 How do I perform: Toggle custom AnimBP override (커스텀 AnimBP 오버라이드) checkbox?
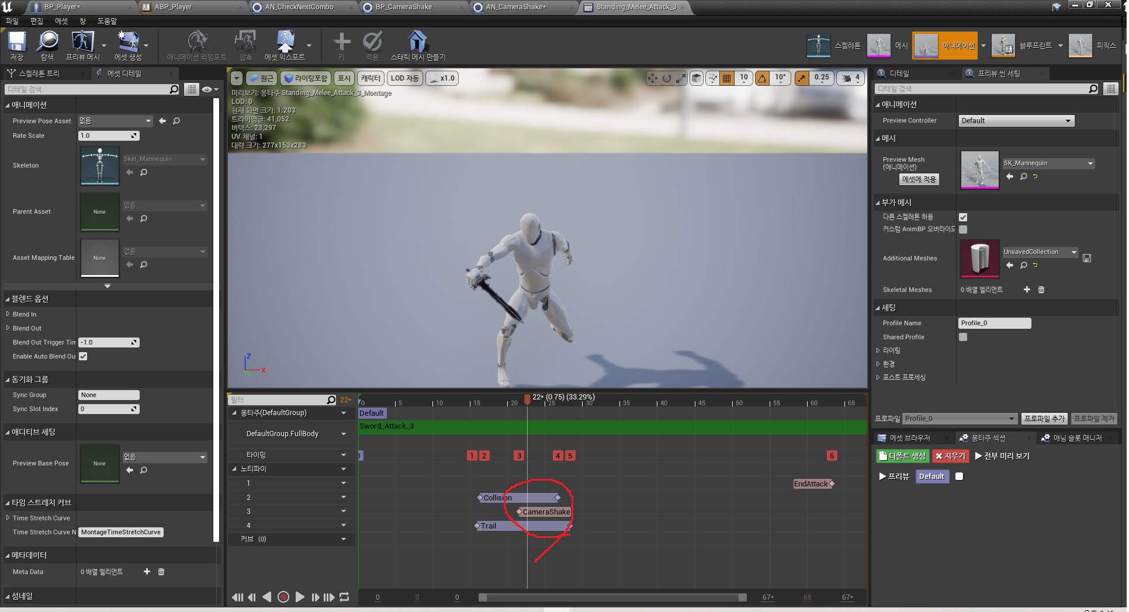pyautogui.click(x=963, y=229)
